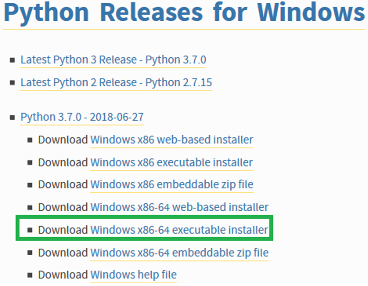Viewport: 368px width, 286px height.
Task: Click the bullet before Windows help file row
Action: [30, 275]
